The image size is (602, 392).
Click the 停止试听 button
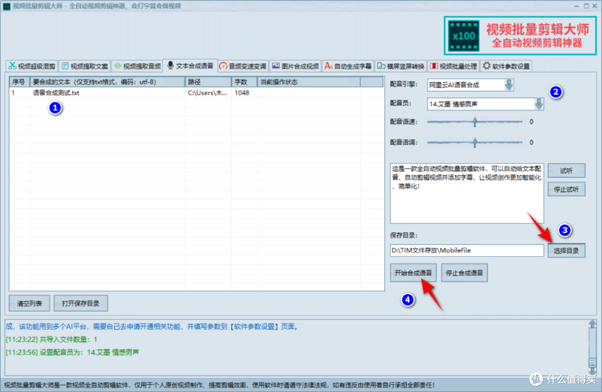click(566, 189)
